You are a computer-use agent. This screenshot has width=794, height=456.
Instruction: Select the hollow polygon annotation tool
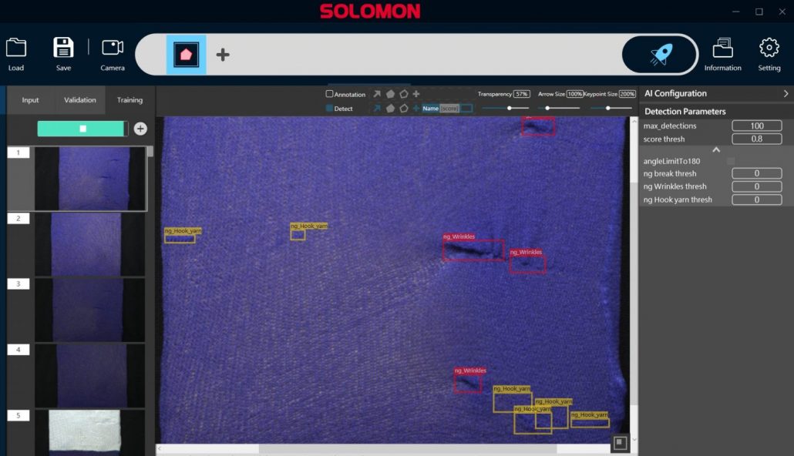[x=404, y=94]
